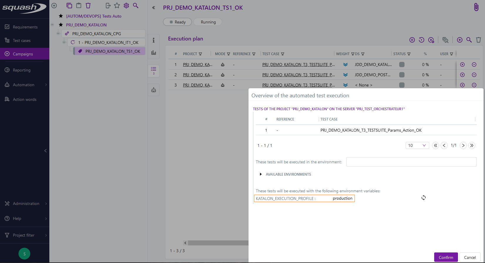Screen dimensions: 485x263
Task: Click the refresh environment variables icon
Action: [423, 198]
